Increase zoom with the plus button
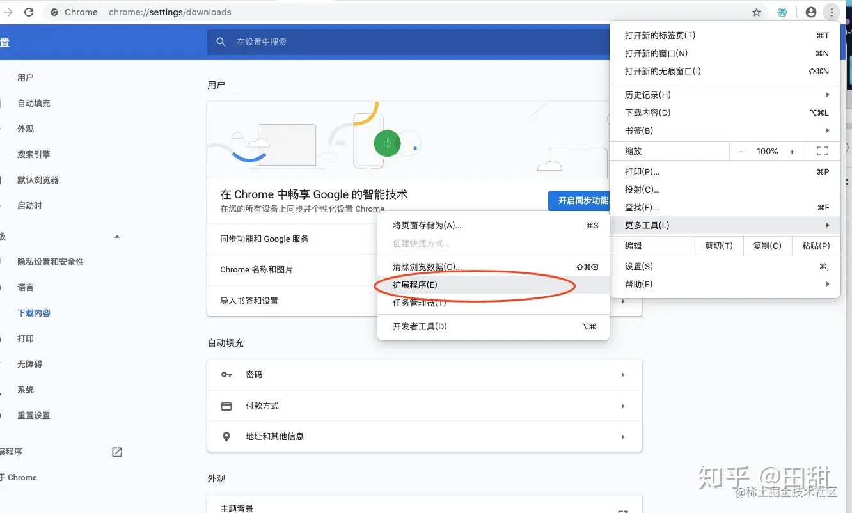The width and height of the screenshot is (852, 513). (x=792, y=152)
